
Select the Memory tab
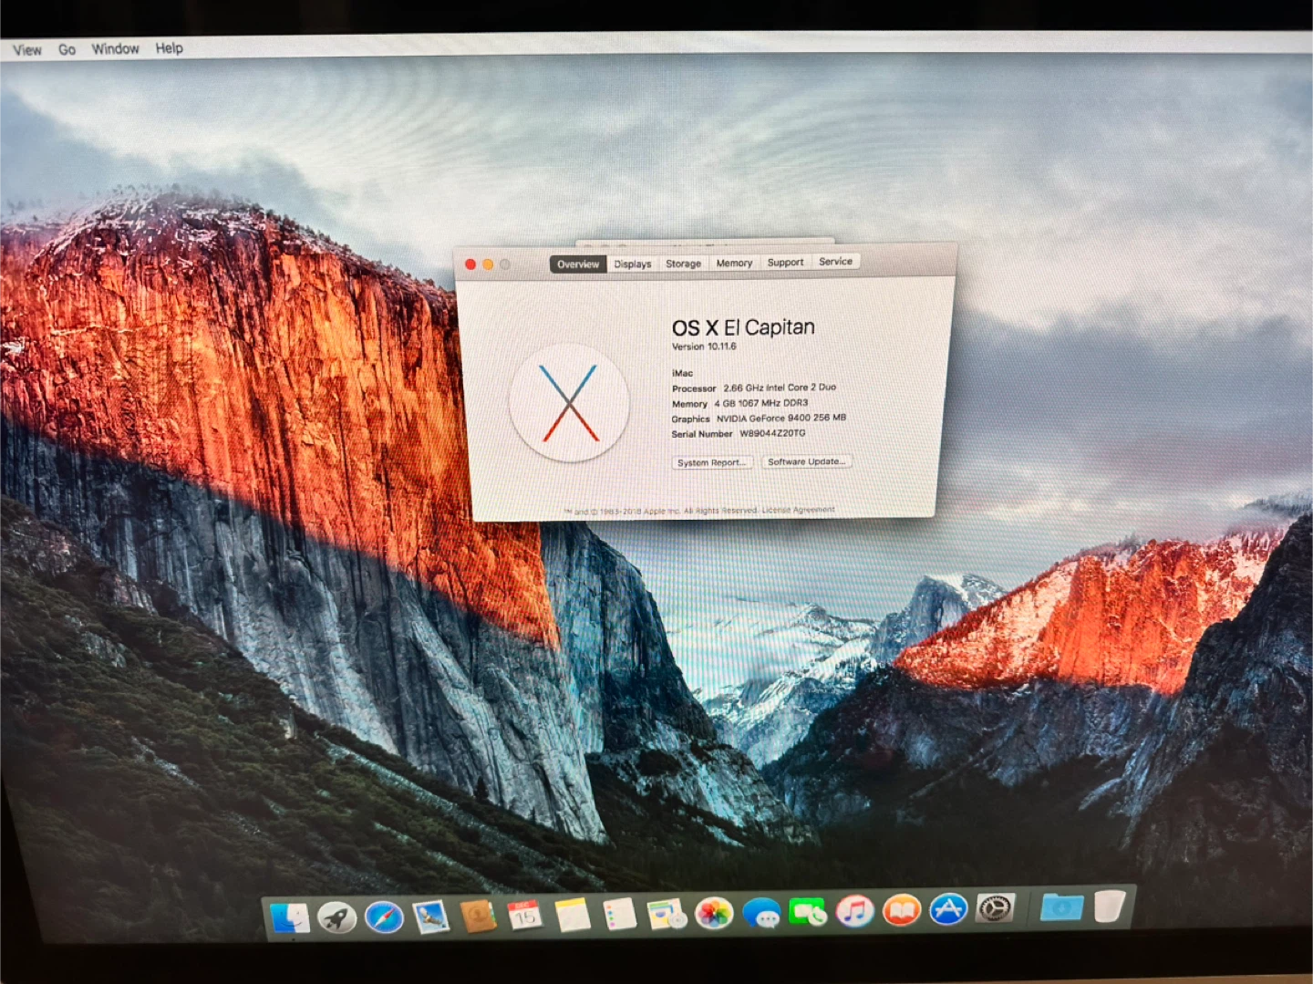pos(734,263)
